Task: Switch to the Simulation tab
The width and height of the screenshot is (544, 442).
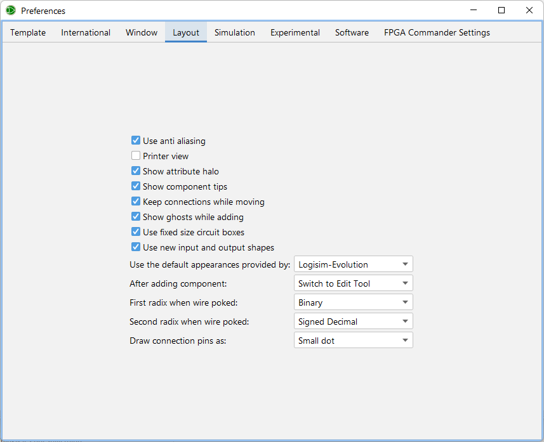Action: coord(234,32)
